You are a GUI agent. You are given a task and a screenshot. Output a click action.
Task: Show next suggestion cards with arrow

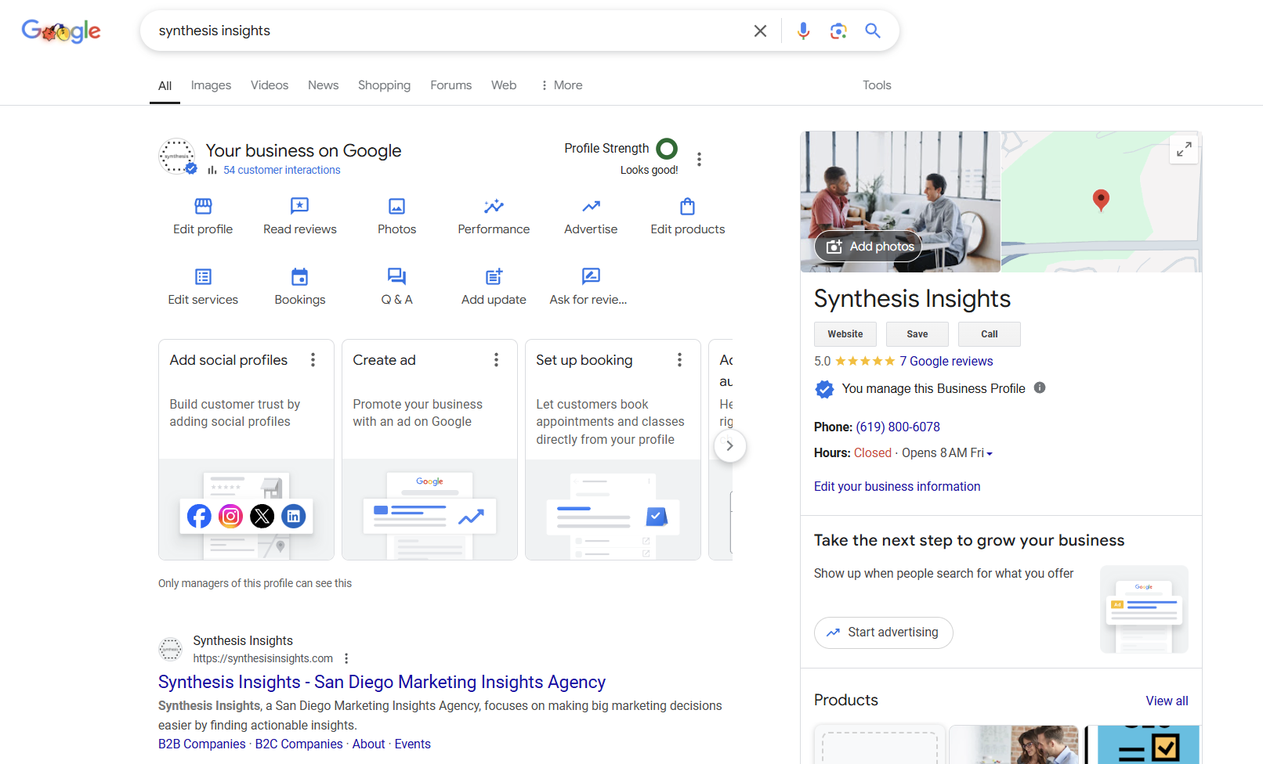tap(729, 446)
